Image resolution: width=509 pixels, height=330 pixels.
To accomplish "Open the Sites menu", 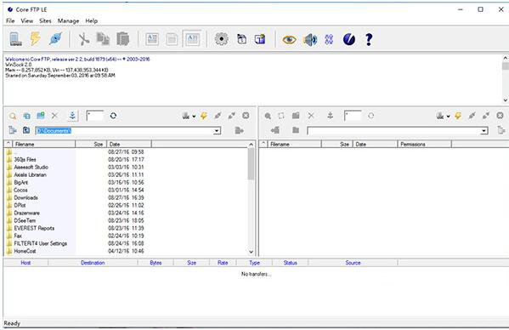I will tap(45, 20).
